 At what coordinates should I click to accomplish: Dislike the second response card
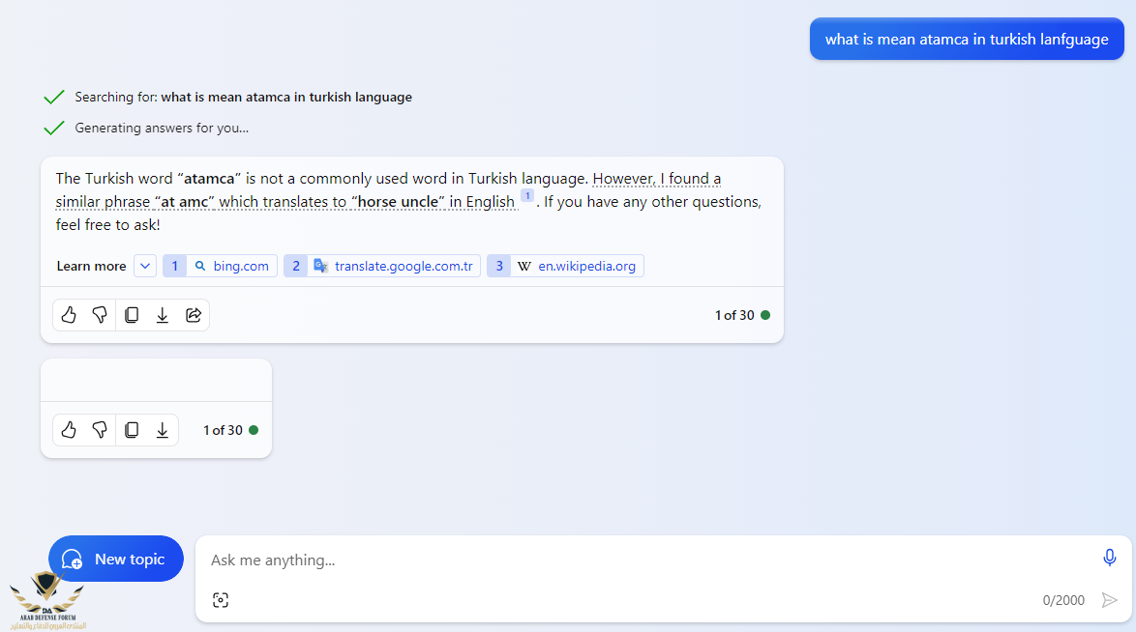point(100,430)
